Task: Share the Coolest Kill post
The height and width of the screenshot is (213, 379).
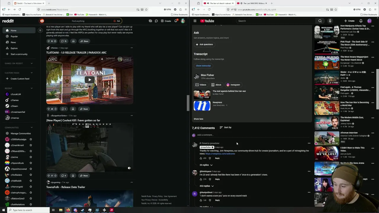Action: tap(84, 175)
